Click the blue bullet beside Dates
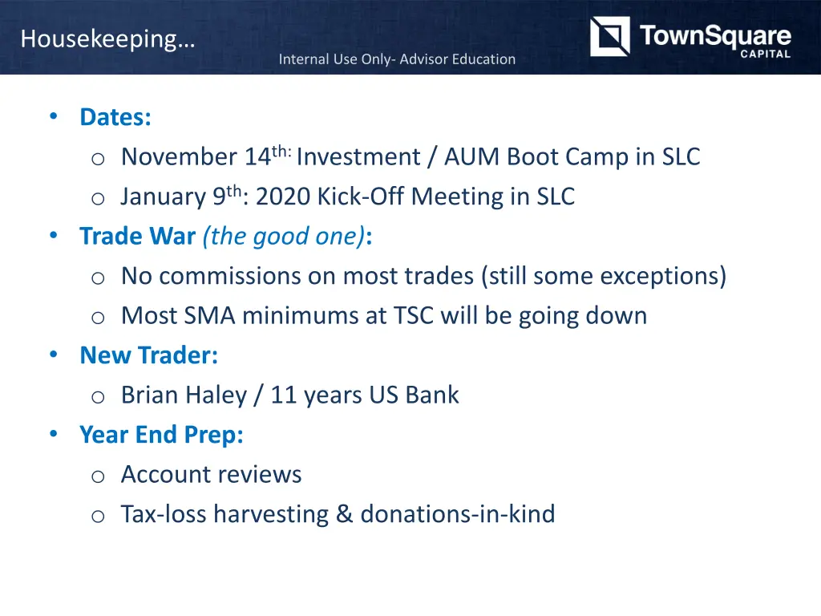 54,116
